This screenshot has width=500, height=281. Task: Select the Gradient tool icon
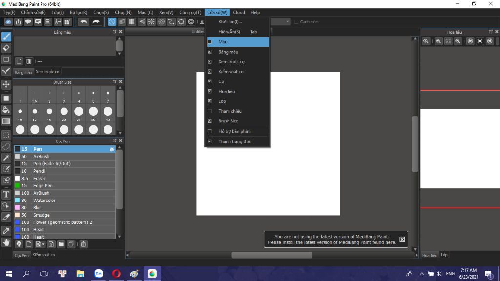[6, 121]
